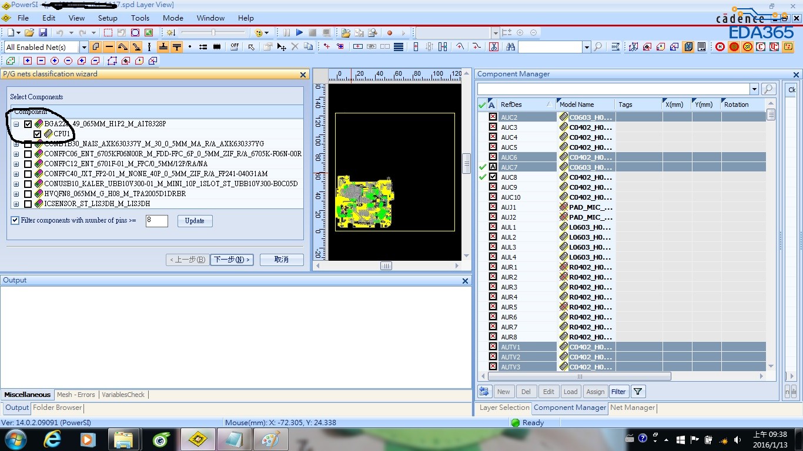Uncheck the CPU1 component checkbox
Screen dimensions: 803x451
pyautogui.click(x=38, y=134)
